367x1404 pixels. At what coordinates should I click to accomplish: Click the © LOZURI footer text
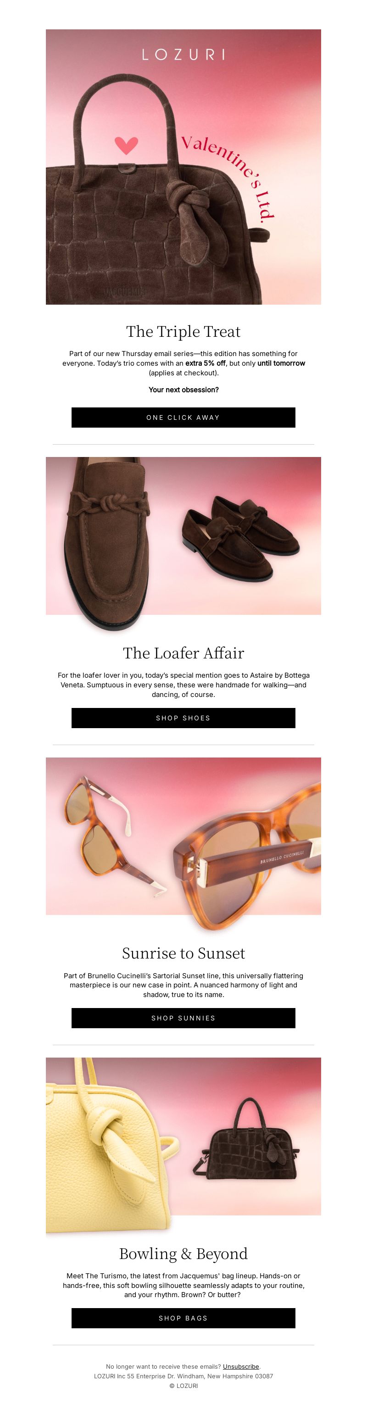183,1386
